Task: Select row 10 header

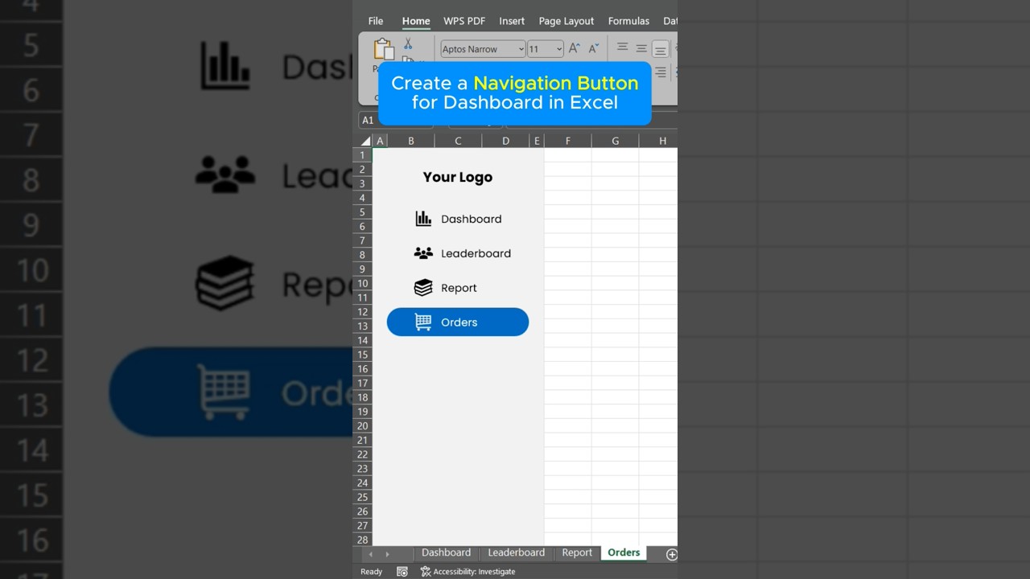Action: point(363,283)
